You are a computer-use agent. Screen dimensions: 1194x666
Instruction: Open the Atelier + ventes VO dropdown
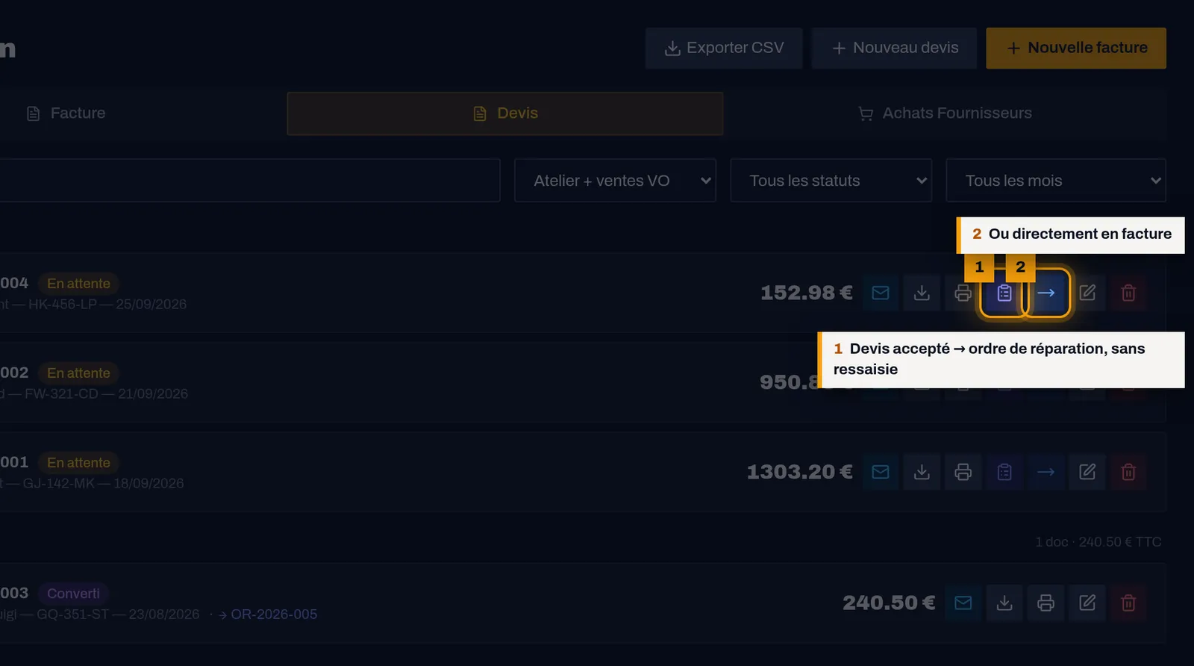click(615, 180)
